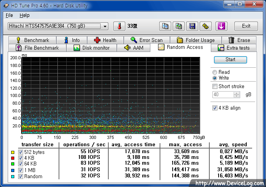Click the copy screenshot to clipboard icon
This screenshot has height=187, width=266.
point(179,26)
